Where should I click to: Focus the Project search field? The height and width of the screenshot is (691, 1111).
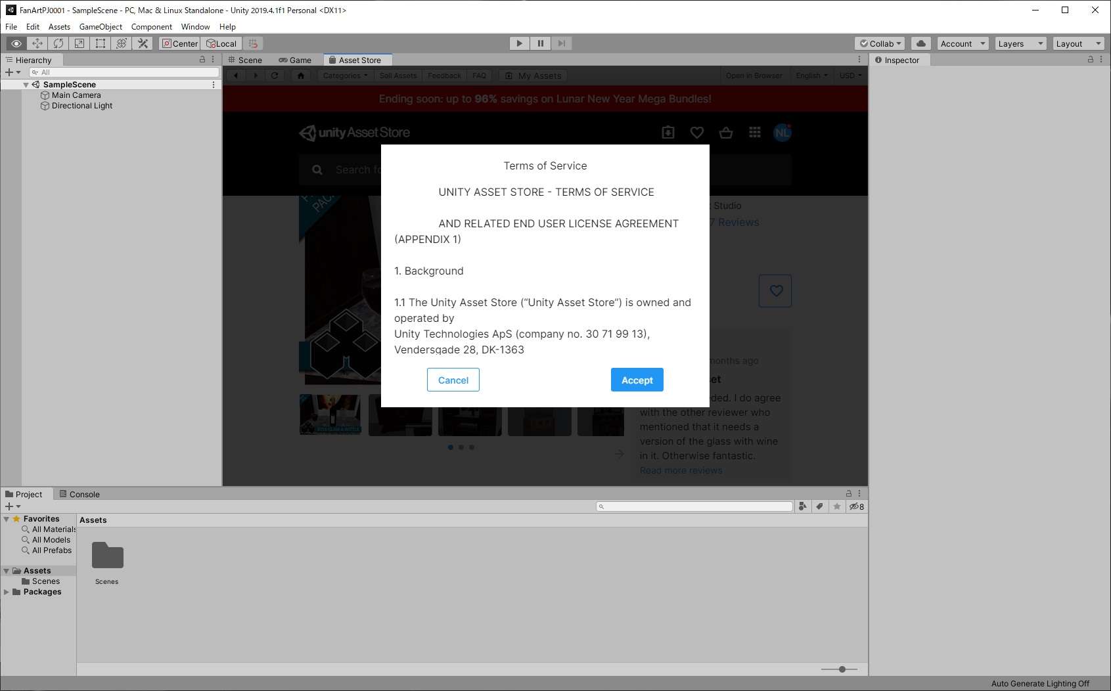click(694, 506)
